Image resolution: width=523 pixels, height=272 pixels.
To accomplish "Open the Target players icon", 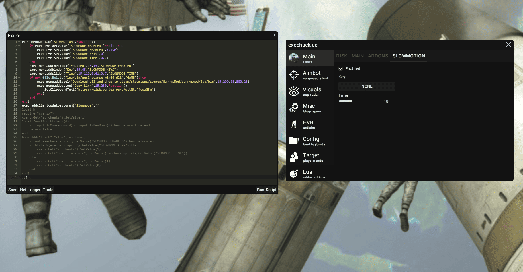I will (294, 157).
